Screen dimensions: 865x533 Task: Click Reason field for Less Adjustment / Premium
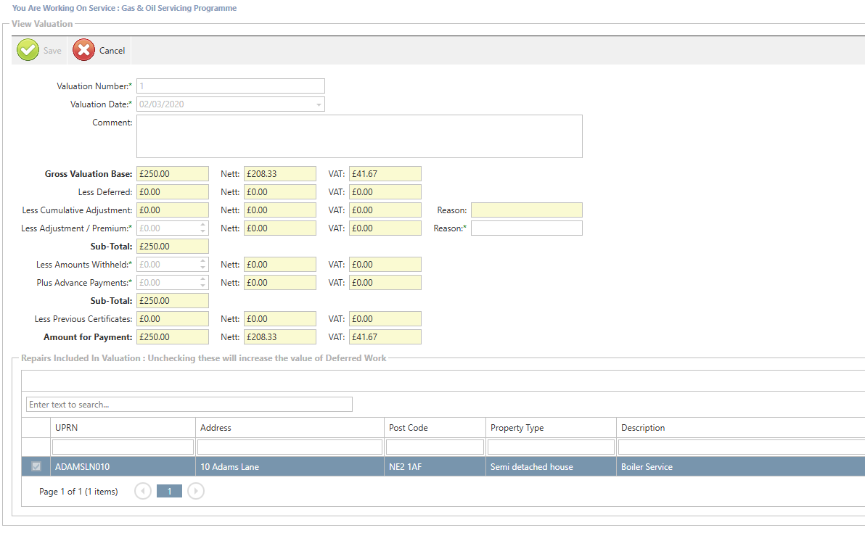pos(526,228)
